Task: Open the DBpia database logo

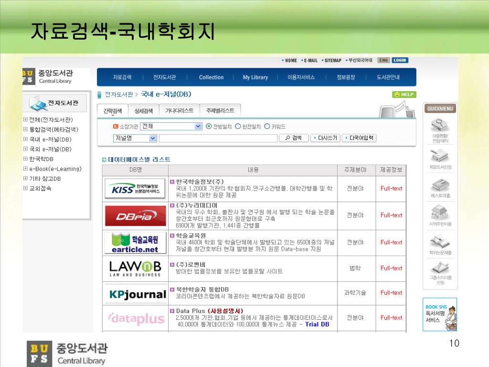Action: [x=135, y=216]
